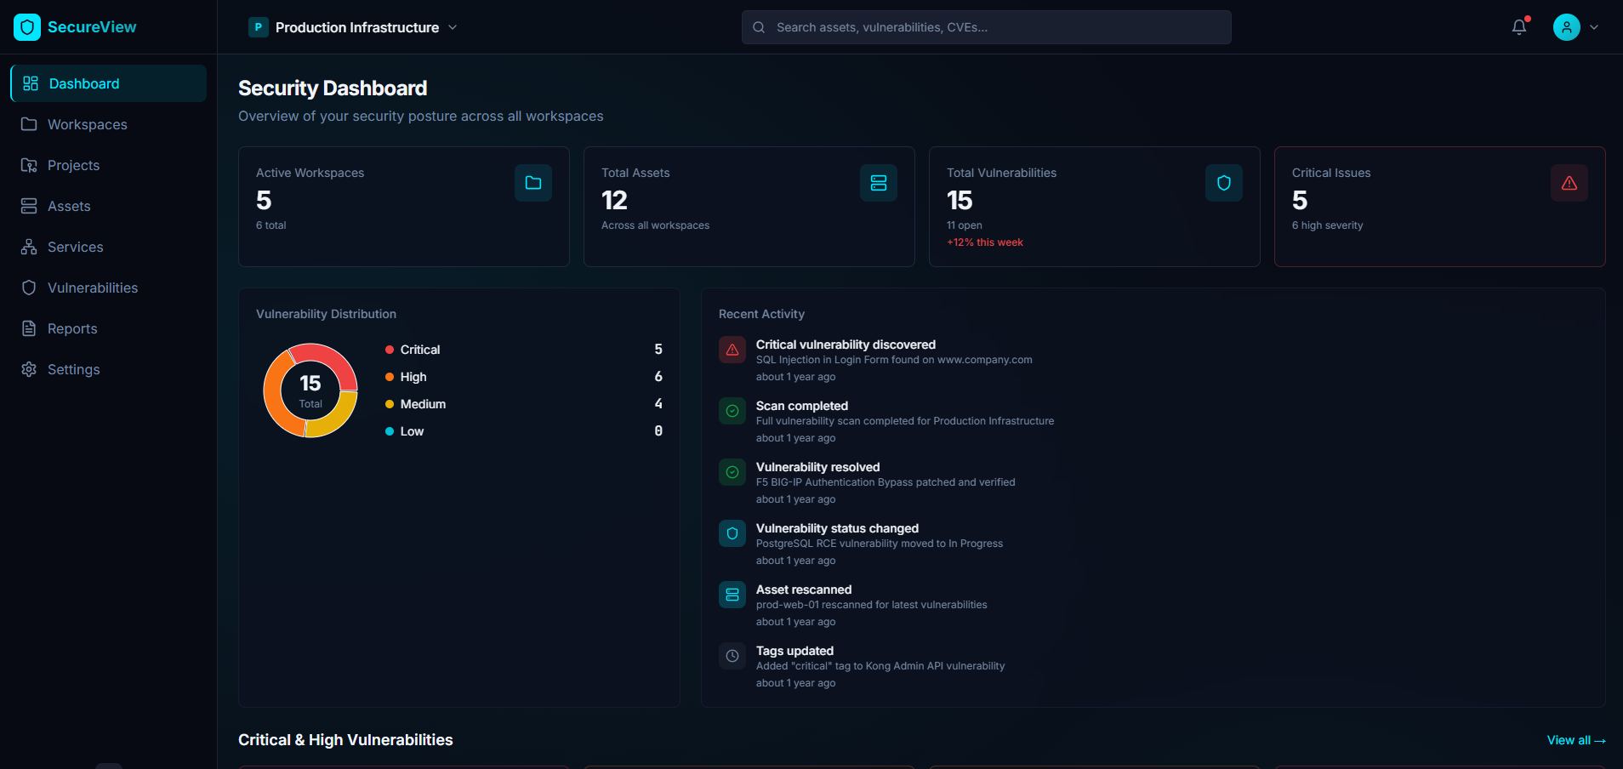Select Services from the sidebar
Viewport: 1623px width, 769px height.
[75, 247]
